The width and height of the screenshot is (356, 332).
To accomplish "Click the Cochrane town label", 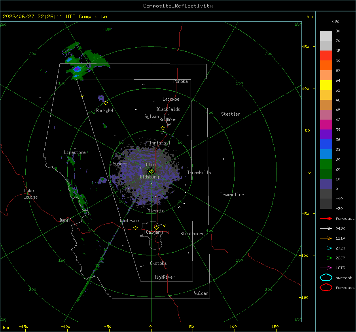I will click(x=129, y=221).
